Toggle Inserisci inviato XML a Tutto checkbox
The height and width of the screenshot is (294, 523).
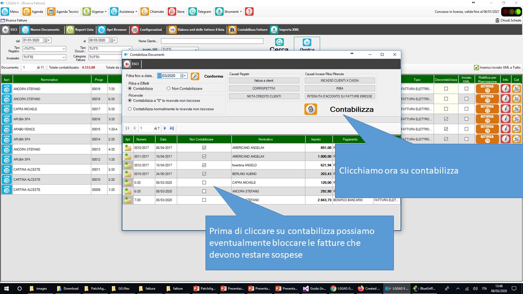tap(476, 67)
